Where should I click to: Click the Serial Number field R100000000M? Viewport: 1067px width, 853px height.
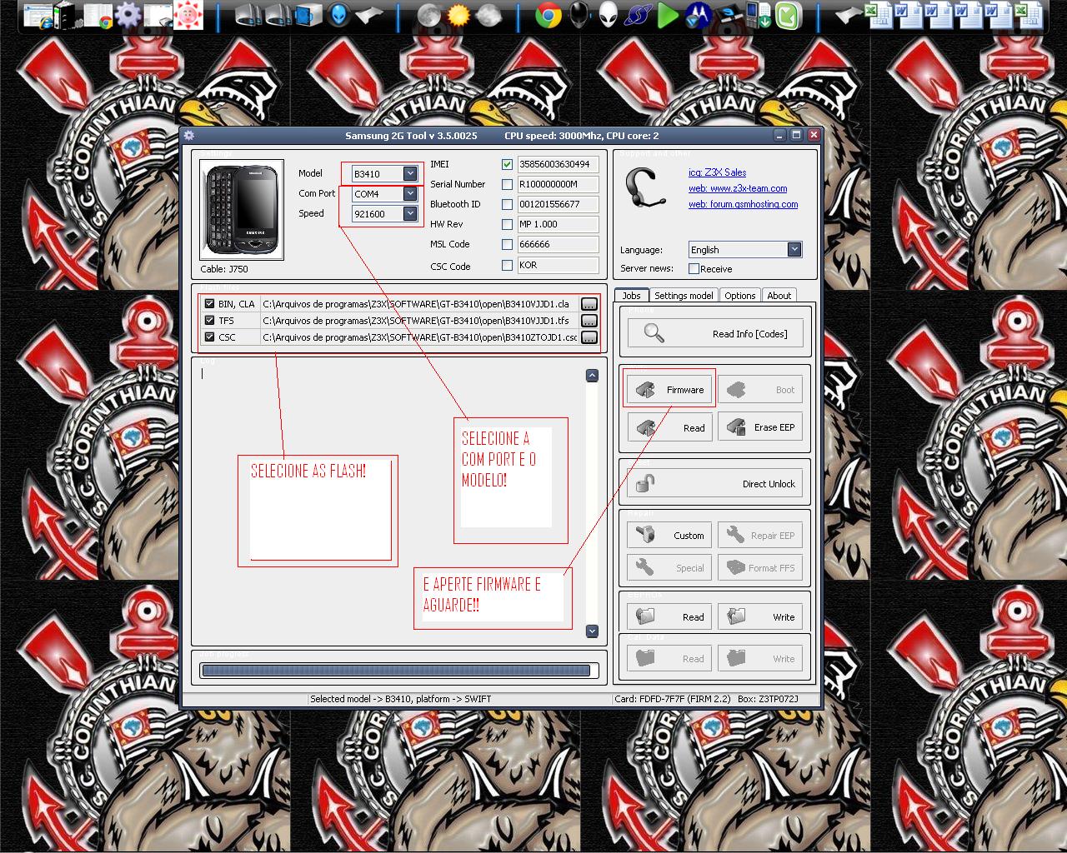coord(558,184)
